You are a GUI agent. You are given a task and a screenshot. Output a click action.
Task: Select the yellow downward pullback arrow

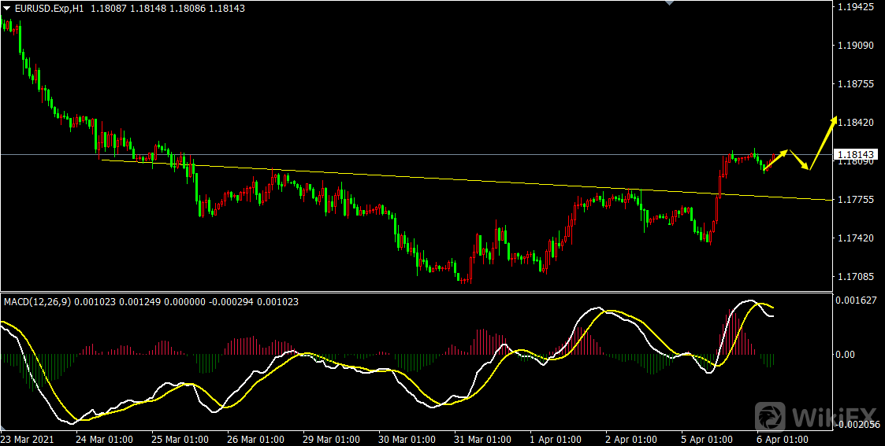click(798, 160)
